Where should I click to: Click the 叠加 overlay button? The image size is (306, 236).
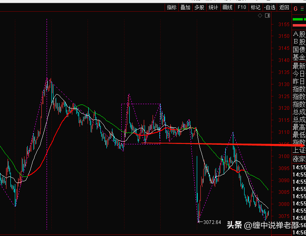coord(186,7)
